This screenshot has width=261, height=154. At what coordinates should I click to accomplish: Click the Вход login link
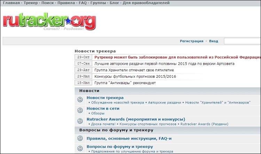pos(214,41)
